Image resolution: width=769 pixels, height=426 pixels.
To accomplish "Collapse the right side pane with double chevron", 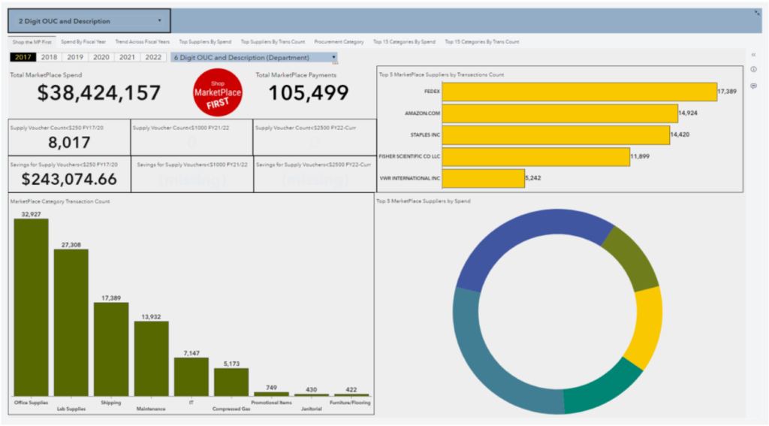I will (x=753, y=55).
